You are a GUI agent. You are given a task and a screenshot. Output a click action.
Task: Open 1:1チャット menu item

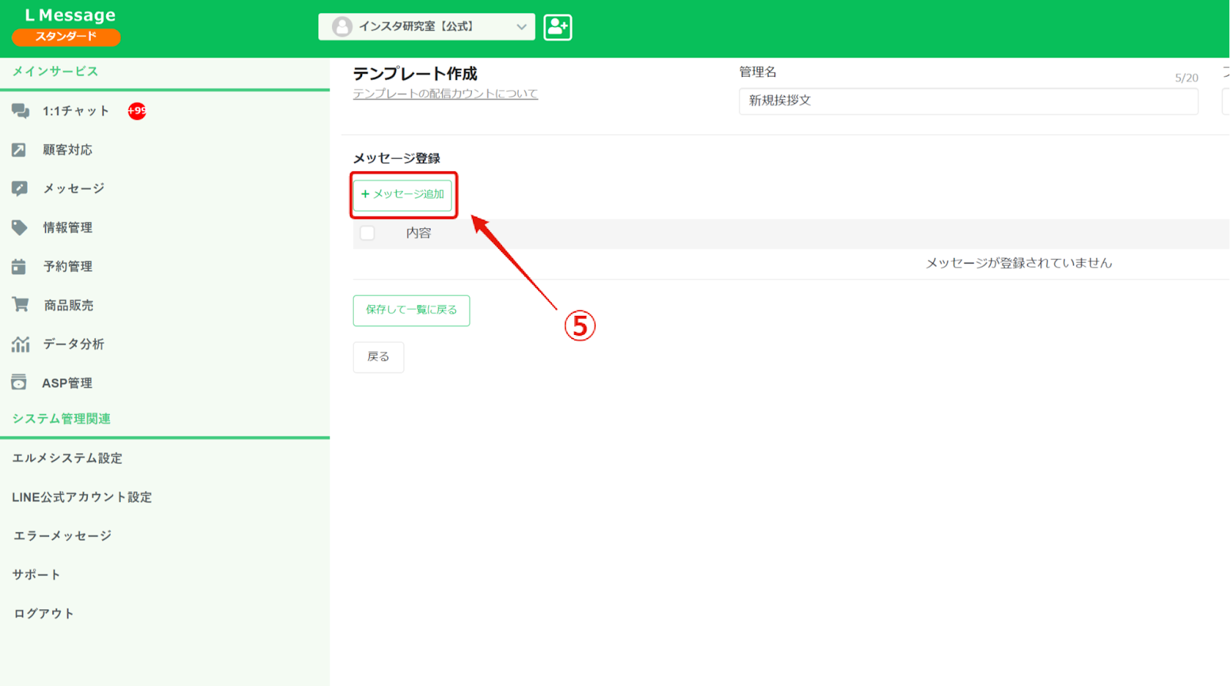click(76, 111)
